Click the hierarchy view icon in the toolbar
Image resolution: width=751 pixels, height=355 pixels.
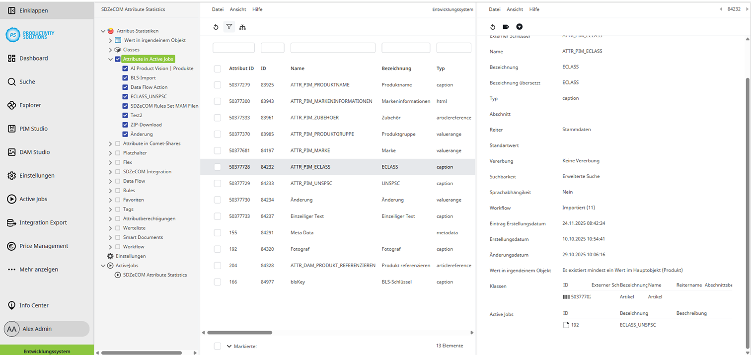(242, 27)
